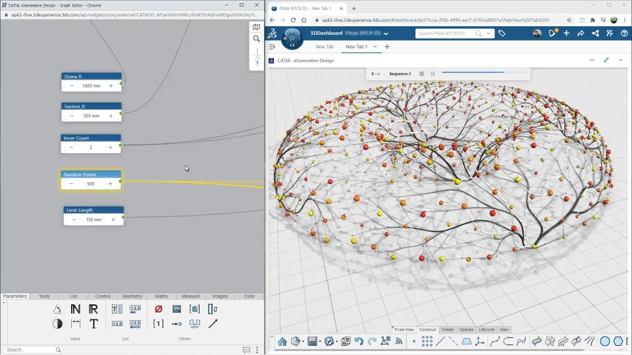Insert the diagonal arrow vector node

point(213,323)
